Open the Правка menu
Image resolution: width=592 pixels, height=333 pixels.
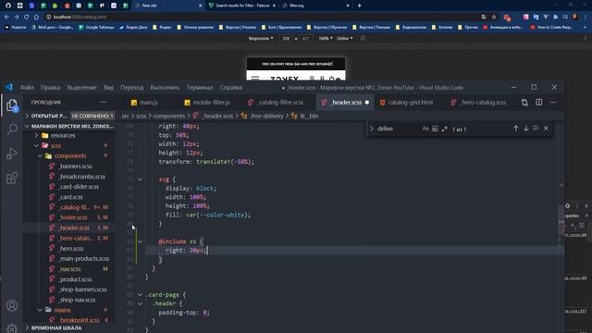click(50, 87)
